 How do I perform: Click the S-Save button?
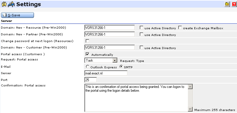pyautogui.click(x=18, y=15)
